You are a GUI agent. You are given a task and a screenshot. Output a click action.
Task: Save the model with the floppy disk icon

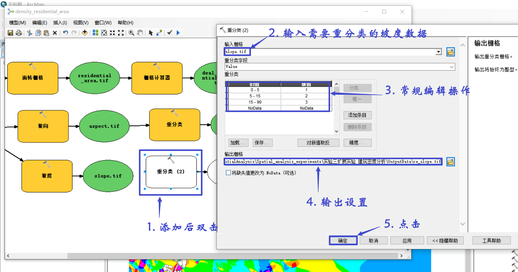[10, 33]
